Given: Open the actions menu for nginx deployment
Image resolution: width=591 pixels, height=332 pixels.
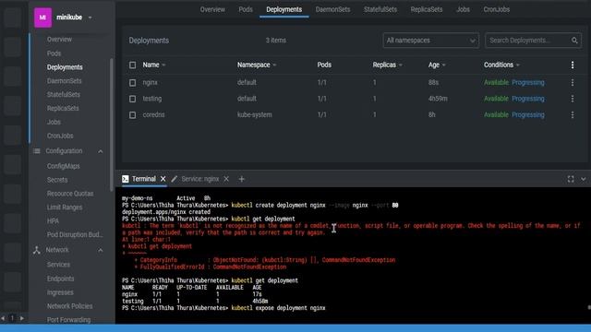Looking at the screenshot, I should [x=573, y=82].
